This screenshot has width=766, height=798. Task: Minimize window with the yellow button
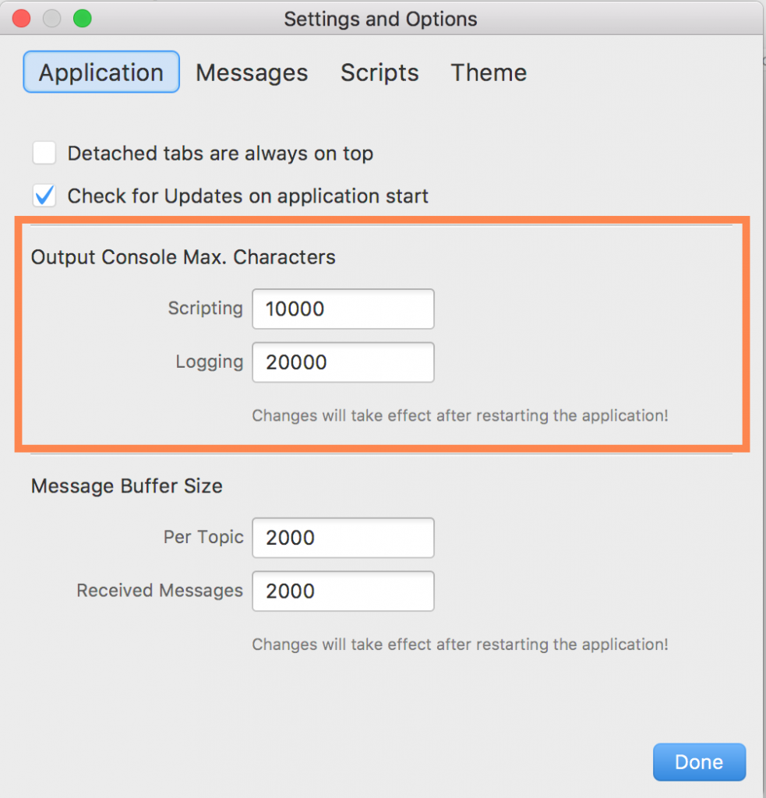[x=51, y=19]
